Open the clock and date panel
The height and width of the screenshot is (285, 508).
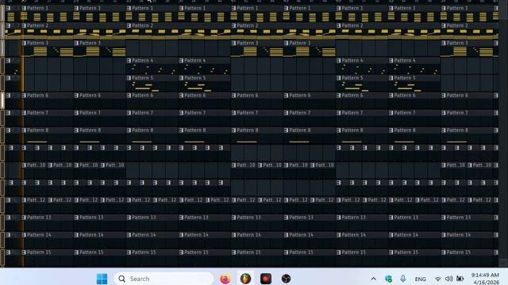[x=485, y=279]
